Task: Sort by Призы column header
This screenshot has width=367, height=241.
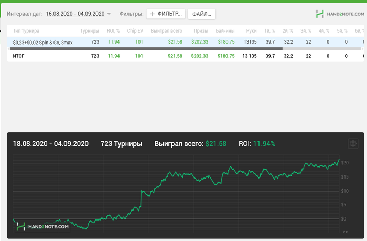Action: tap(201, 31)
